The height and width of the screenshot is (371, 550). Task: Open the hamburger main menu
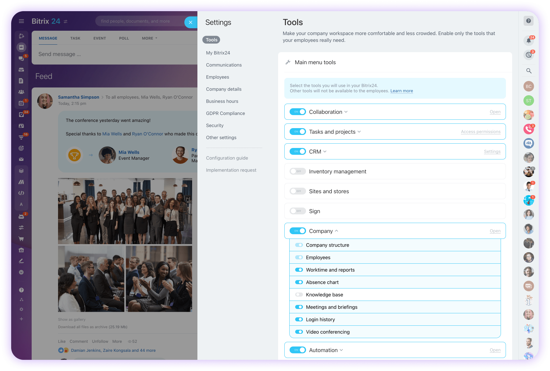point(21,21)
